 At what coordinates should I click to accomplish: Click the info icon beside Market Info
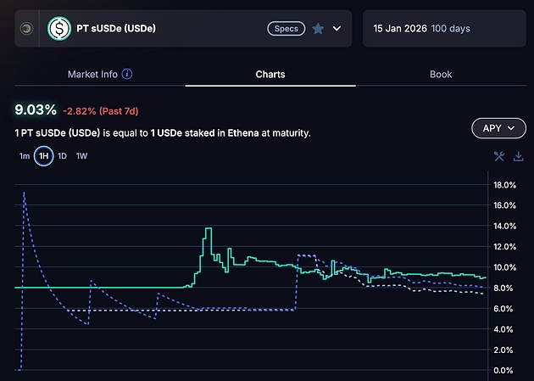tap(127, 75)
